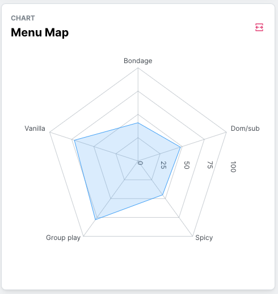Image resolution: width=278 pixels, height=294 pixels.
Task: Click the Bondage data point on polygon
Action: point(138,123)
